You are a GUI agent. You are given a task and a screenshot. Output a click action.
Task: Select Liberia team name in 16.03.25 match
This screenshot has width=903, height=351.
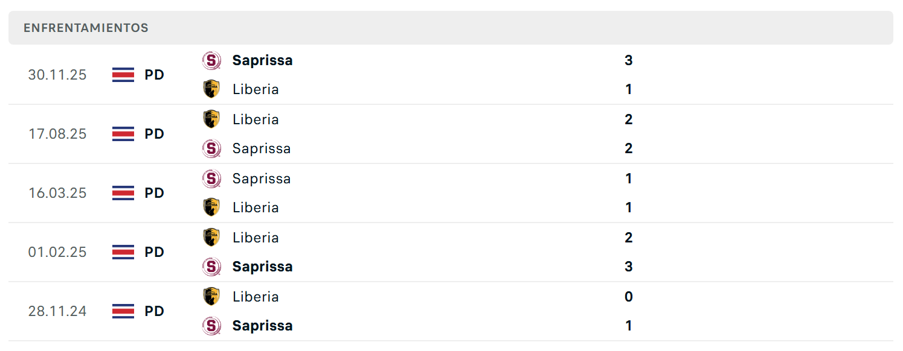[x=255, y=207]
